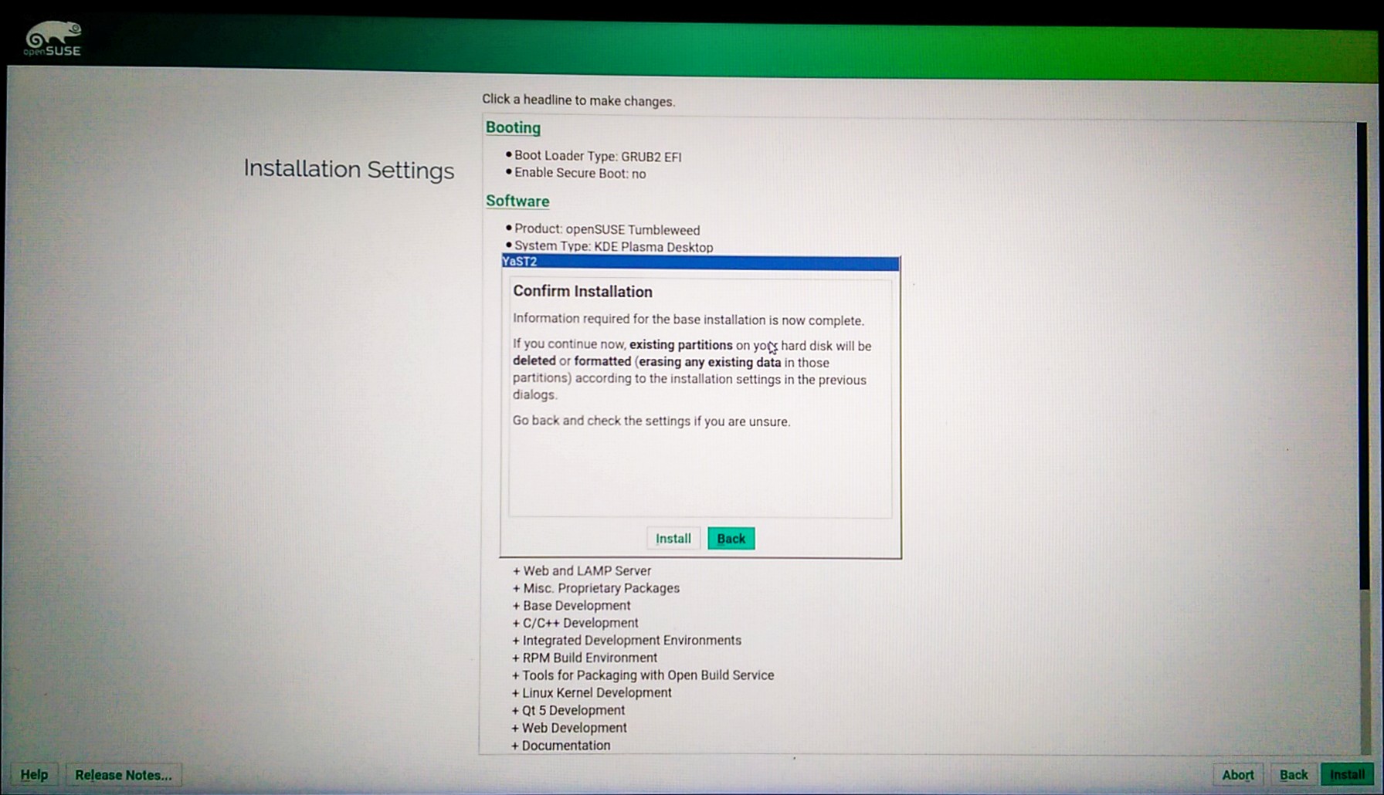Select the 'Linux Kernel Development' entry
This screenshot has width=1384, height=795.
click(x=592, y=693)
